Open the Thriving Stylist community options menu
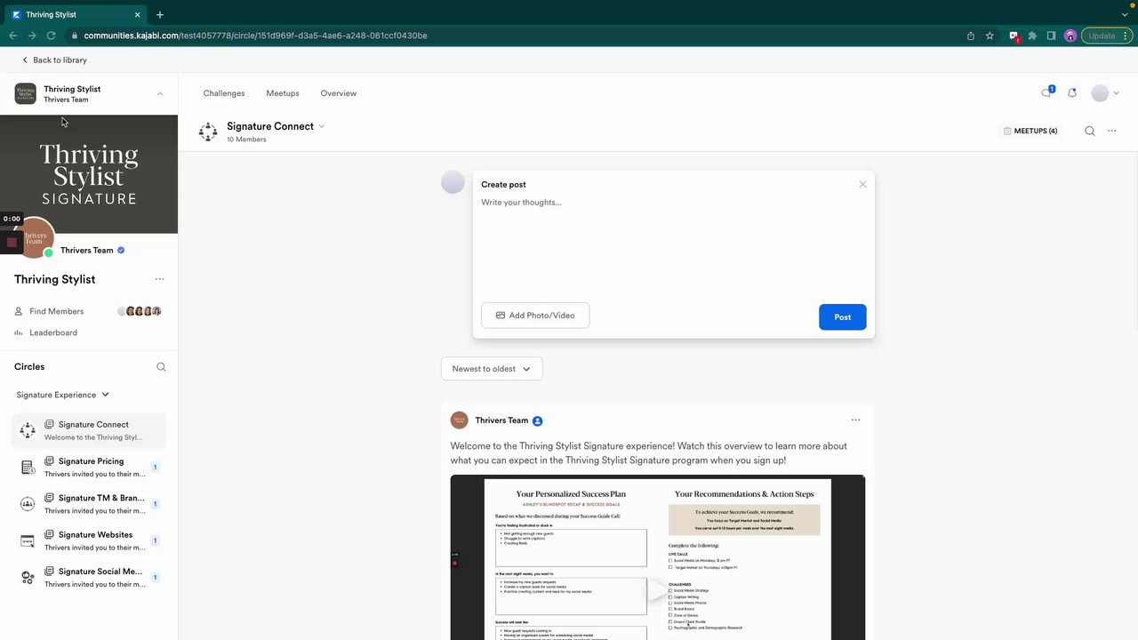Image resolution: width=1138 pixels, height=640 pixels. click(159, 279)
